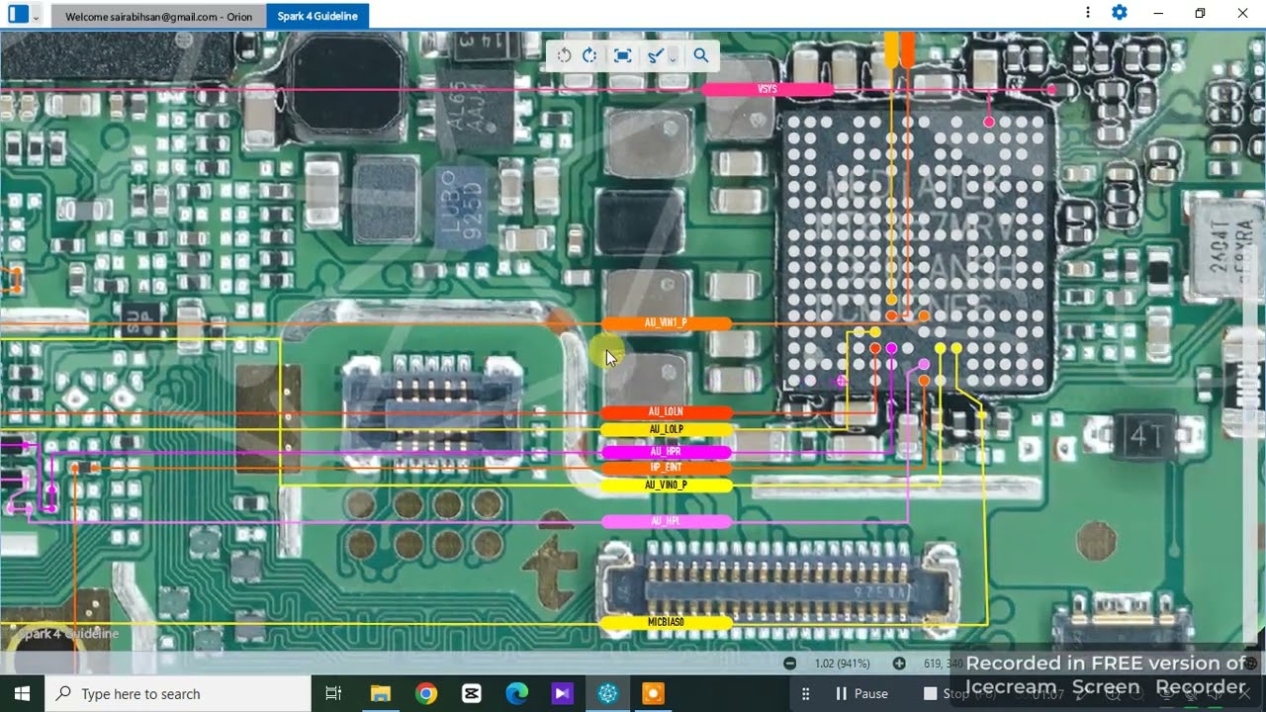Screen dimensions: 1266x712
Task: Click the zoom level 1.02 (941%) readout
Action: 843,664
